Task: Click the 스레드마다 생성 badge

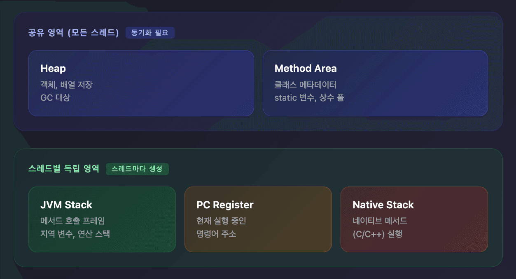Action: tap(137, 169)
